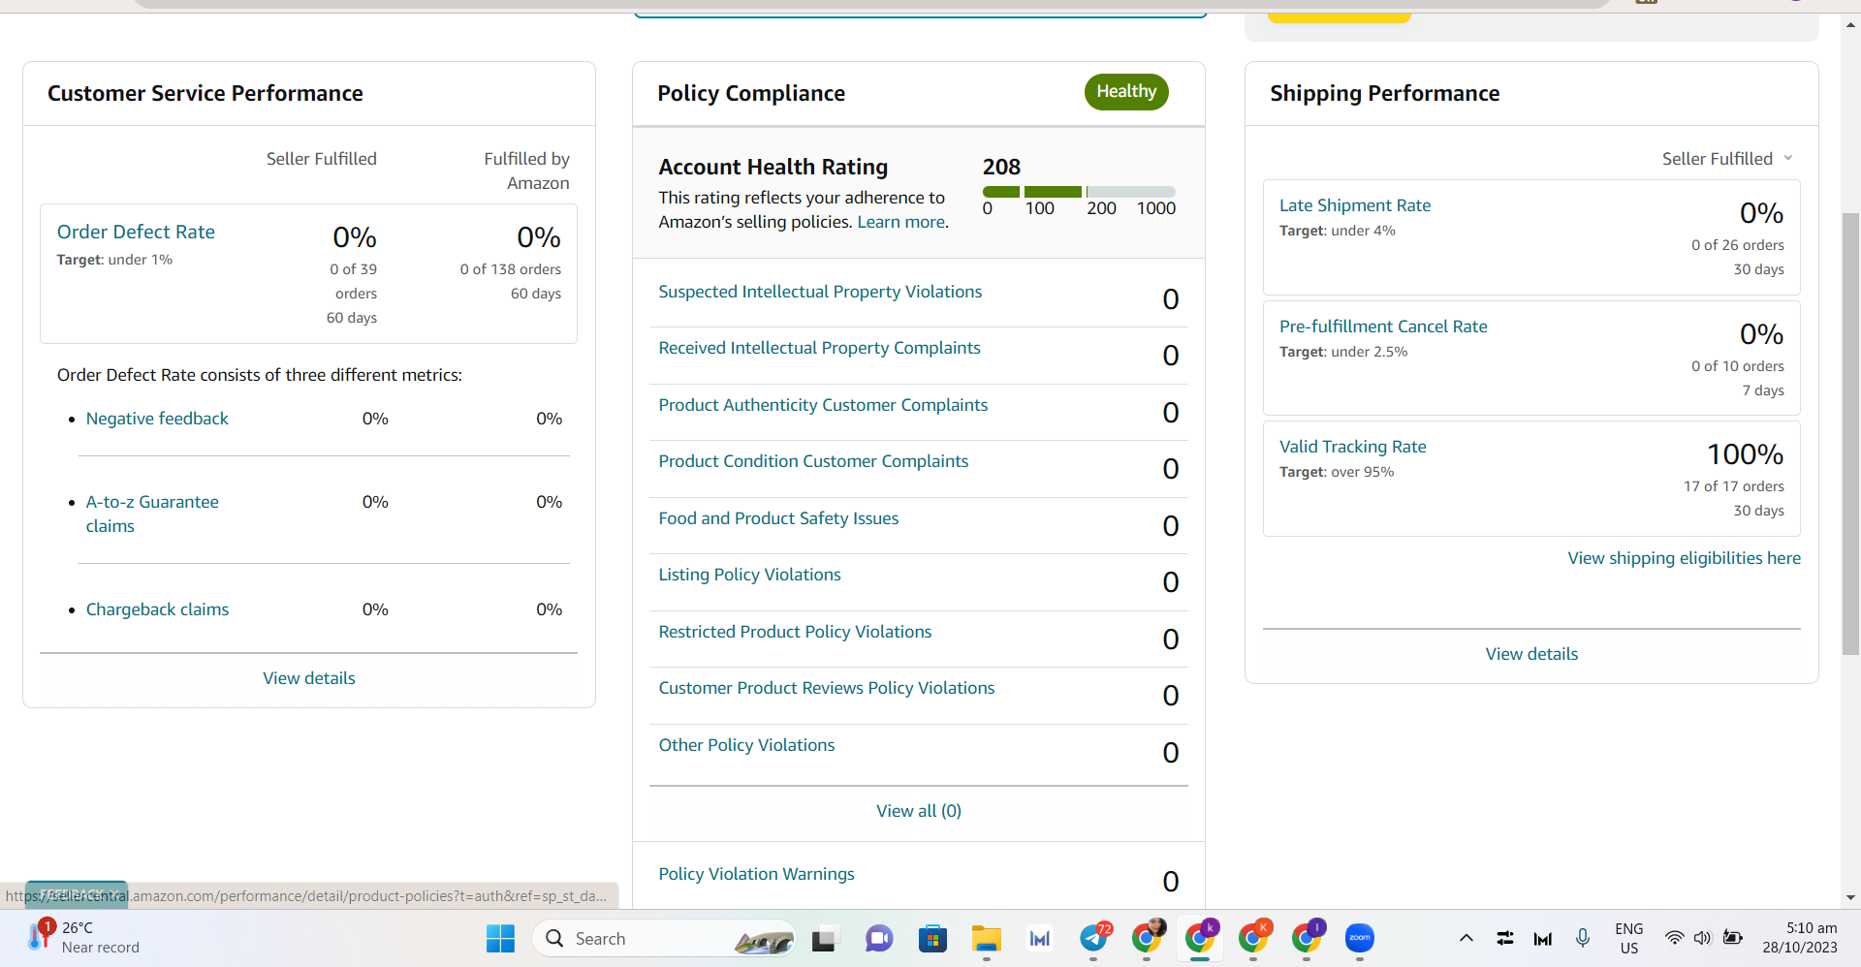Open the Negative feedback metric link

[157, 419]
